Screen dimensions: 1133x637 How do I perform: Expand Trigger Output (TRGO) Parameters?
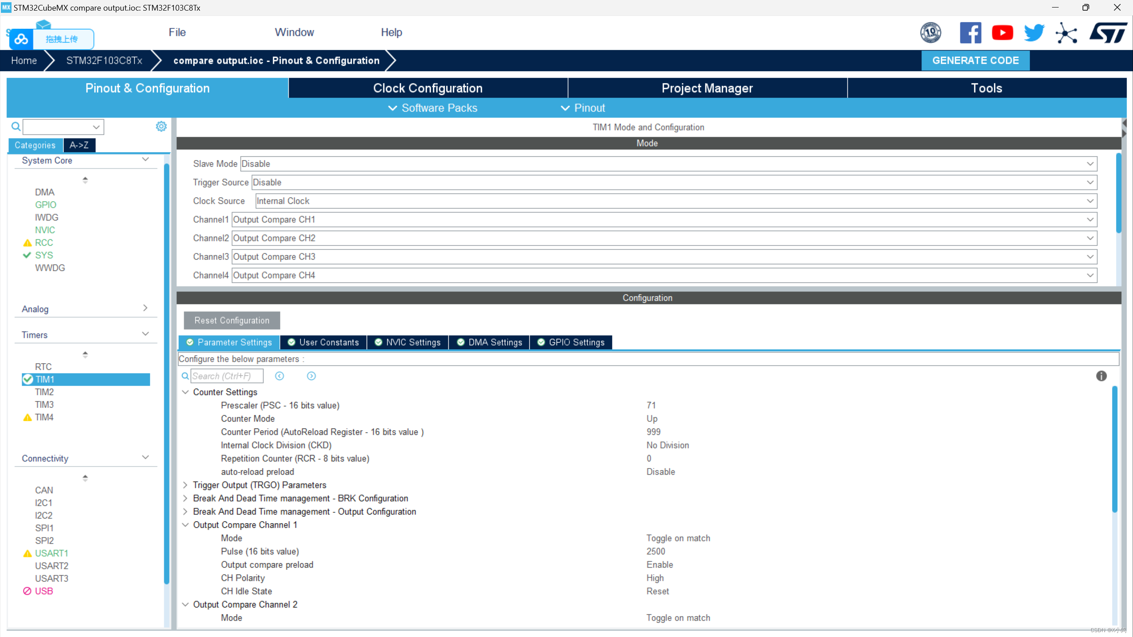(x=185, y=485)
